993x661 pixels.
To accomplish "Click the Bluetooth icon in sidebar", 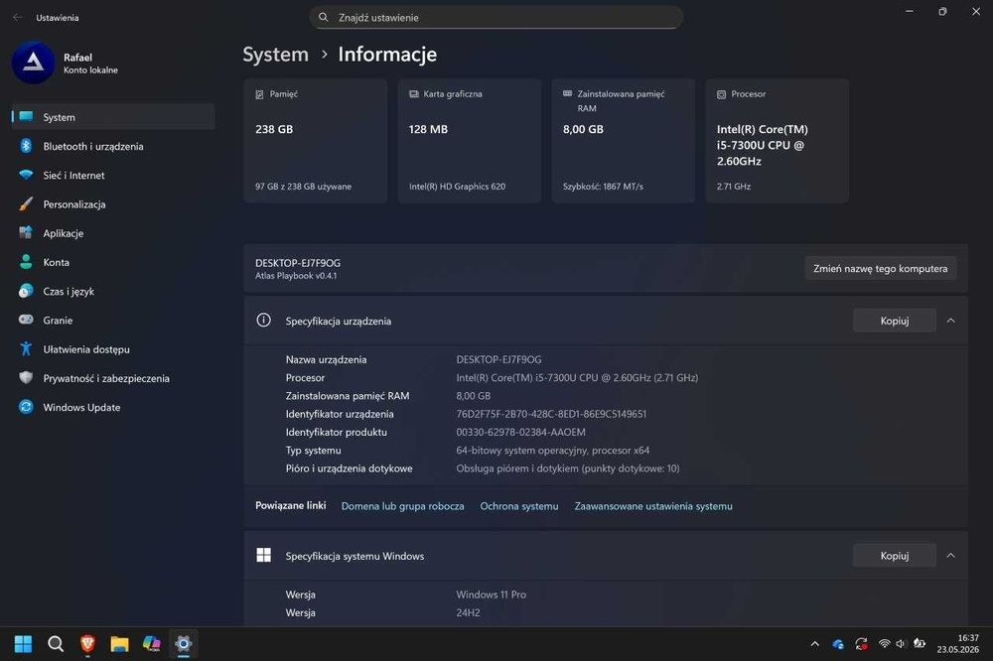I will (x=26, y=146).
